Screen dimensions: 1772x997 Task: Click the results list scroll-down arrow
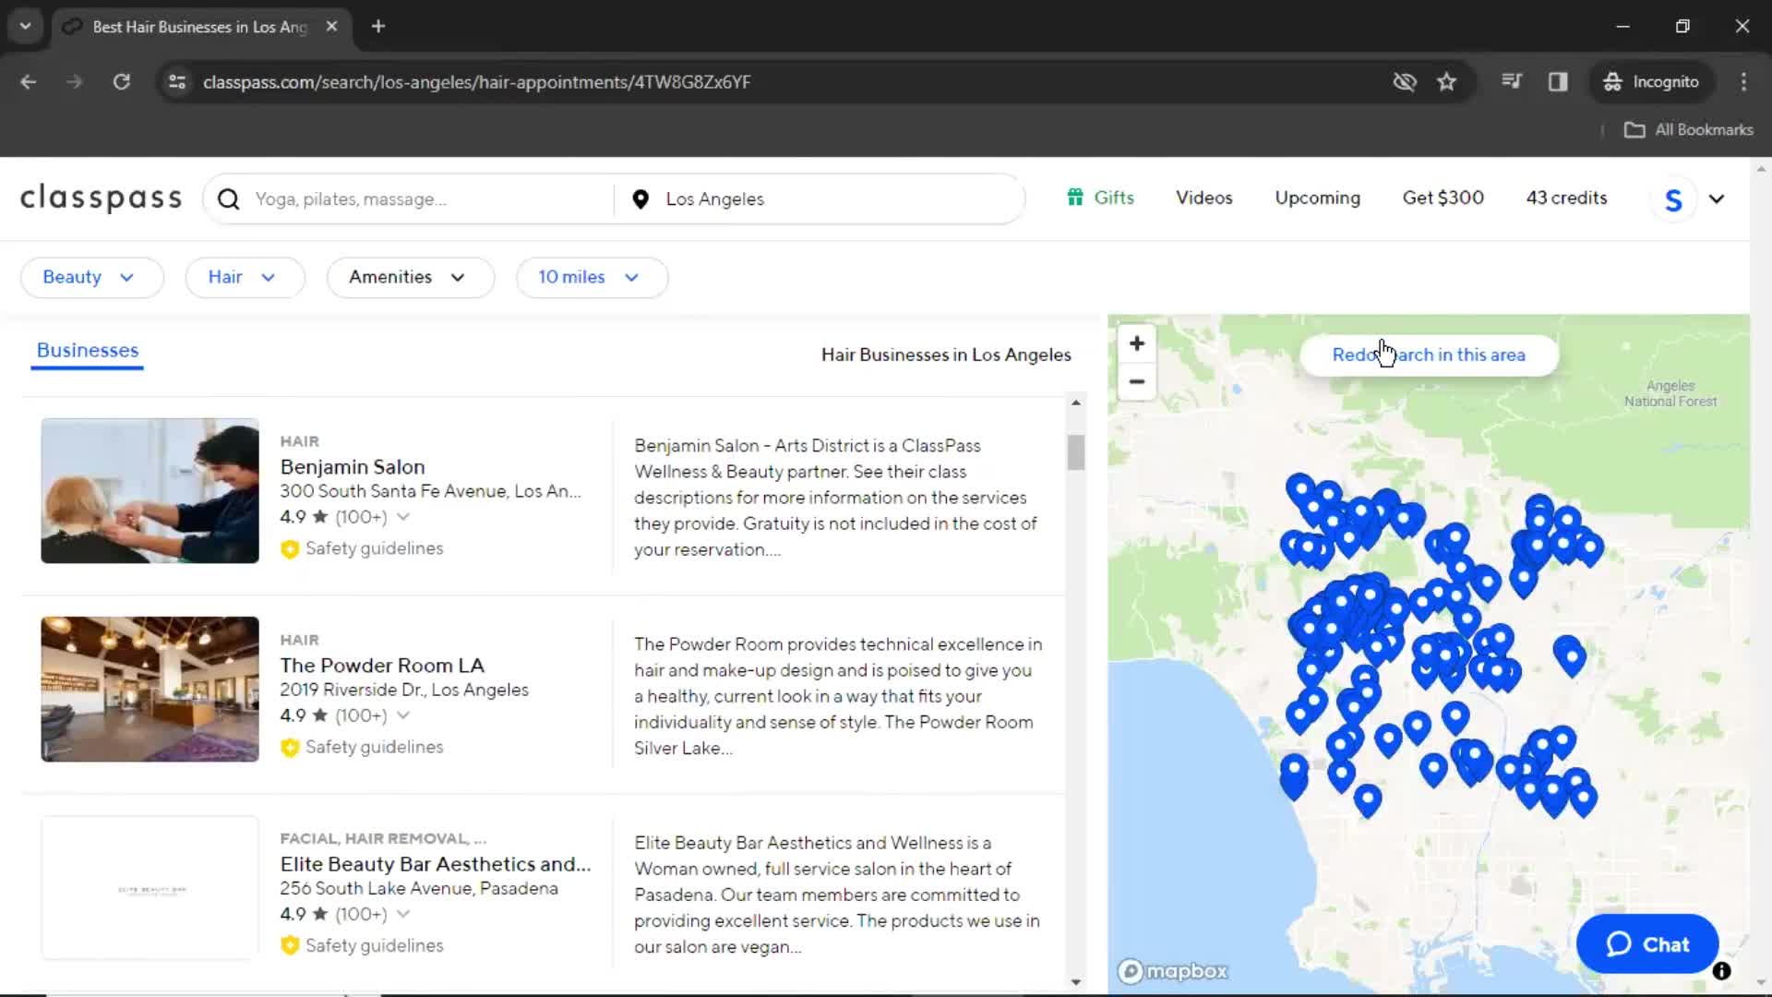(1075, 981)
